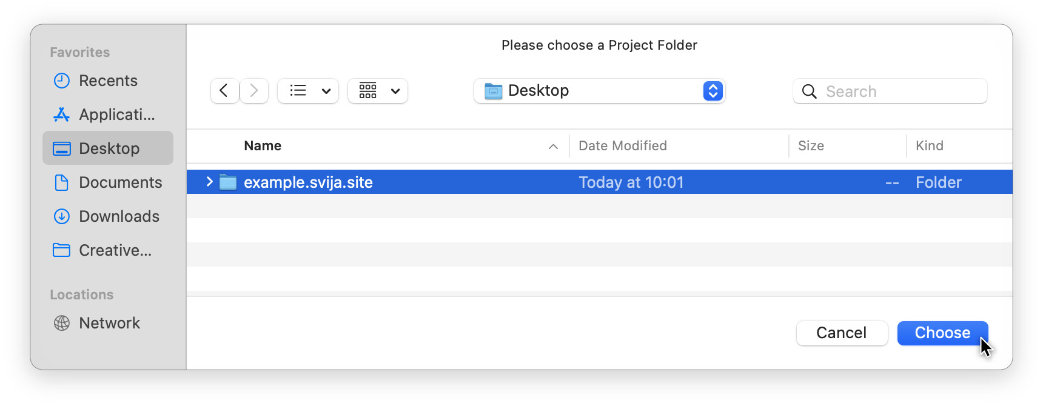Viewport: 1043px width, 406px height.
Task: Go to Documents in the sidebar
Action: pyautogui.click(x=120, y=182)
